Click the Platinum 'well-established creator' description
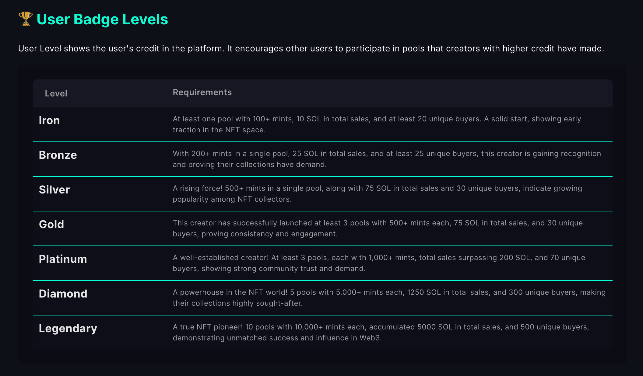 (379, 263)
